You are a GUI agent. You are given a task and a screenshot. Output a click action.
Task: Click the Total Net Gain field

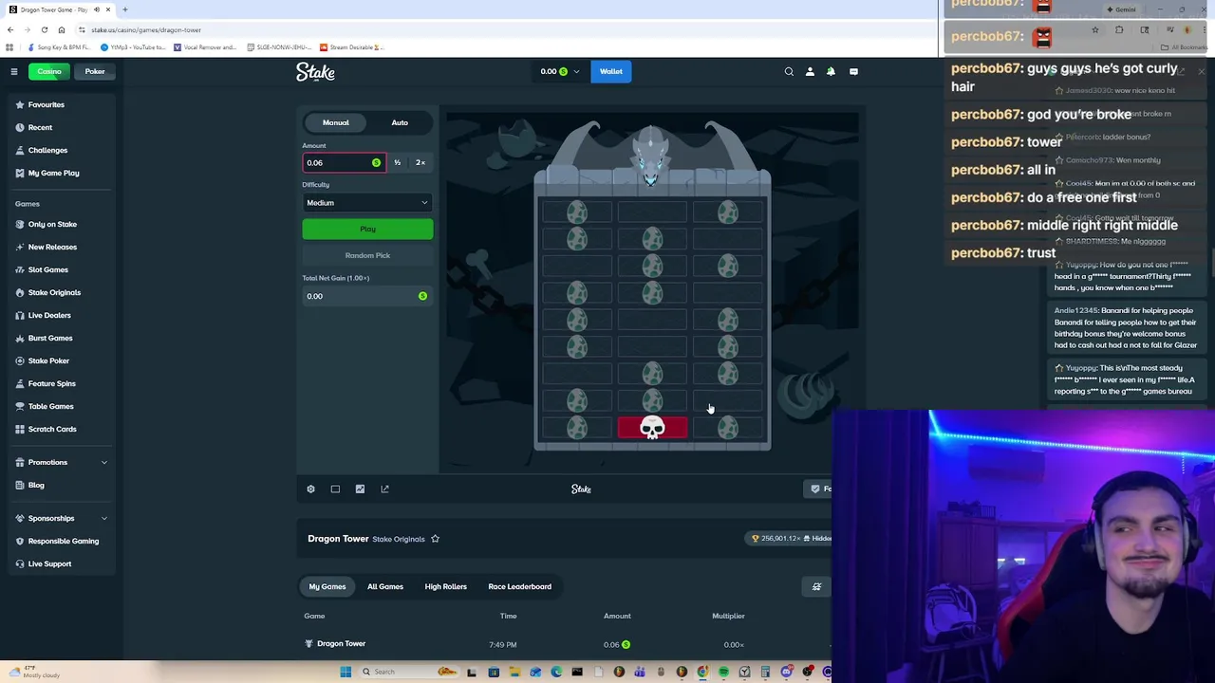tap(367, 296)
